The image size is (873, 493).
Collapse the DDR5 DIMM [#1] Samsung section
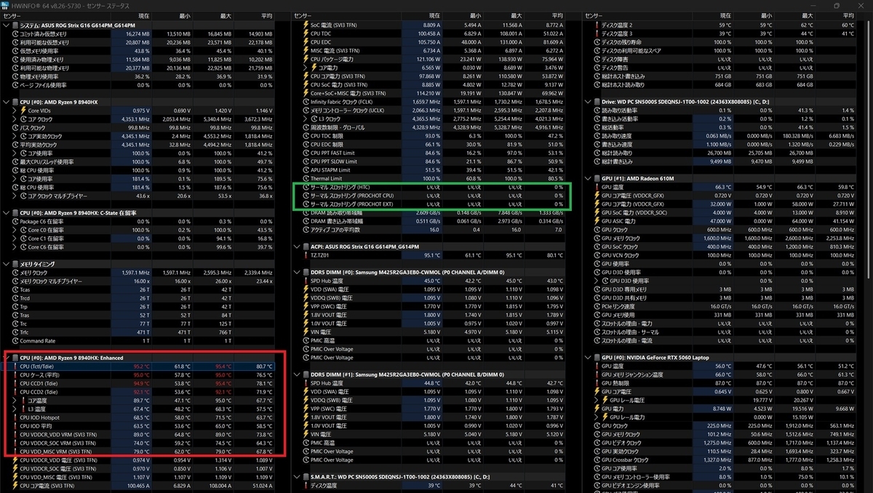[x=297, y=374]
